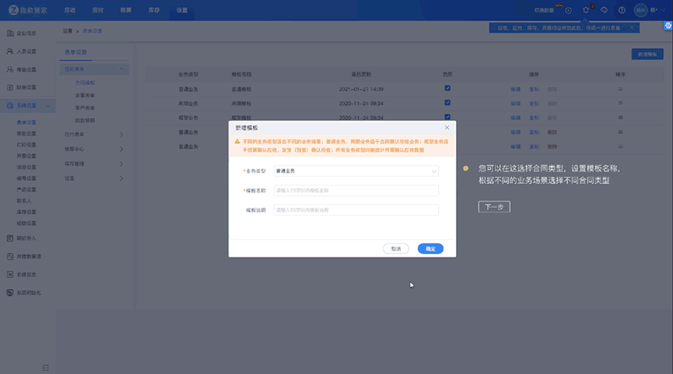The height and width of the screenshot is (374, 673).
Task: Collapse the sidebar using the bottom menu icon
Action: click(45, 367)
